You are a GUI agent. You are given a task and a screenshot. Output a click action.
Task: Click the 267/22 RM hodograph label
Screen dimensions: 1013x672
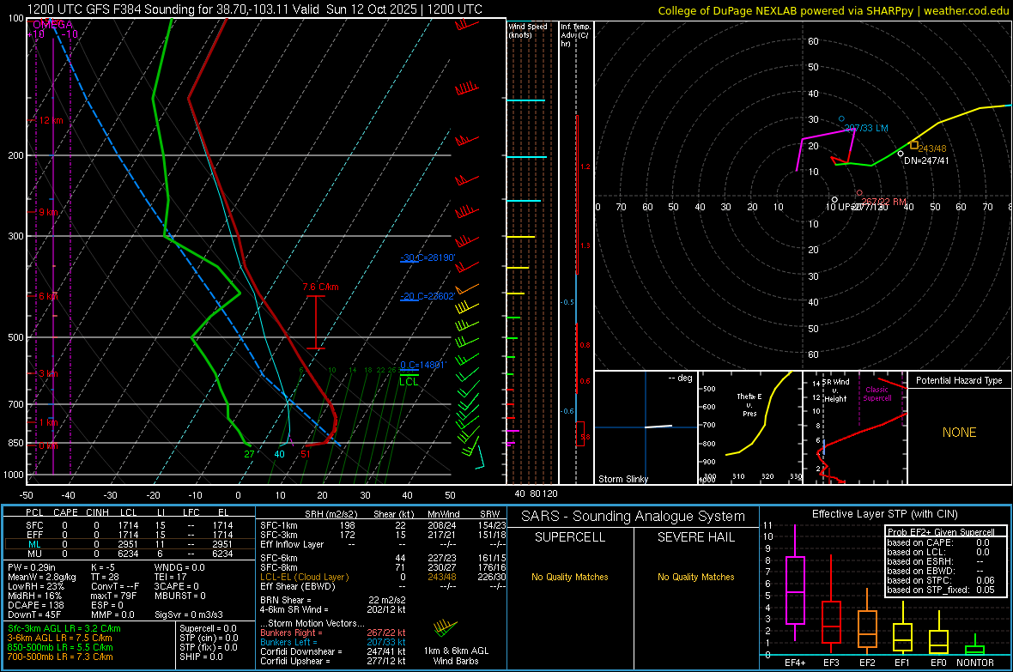click(883, 202)
